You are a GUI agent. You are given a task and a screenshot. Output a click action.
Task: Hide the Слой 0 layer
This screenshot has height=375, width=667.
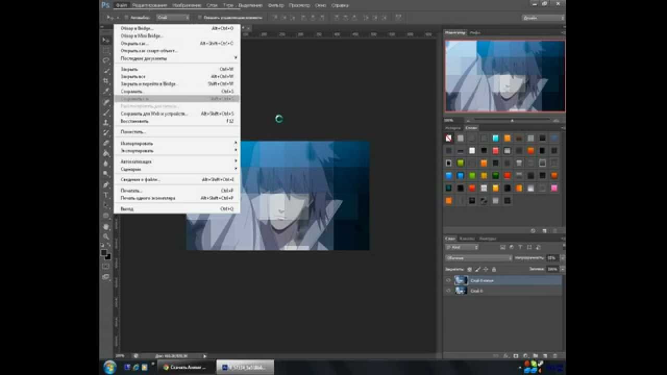(449, 291)
